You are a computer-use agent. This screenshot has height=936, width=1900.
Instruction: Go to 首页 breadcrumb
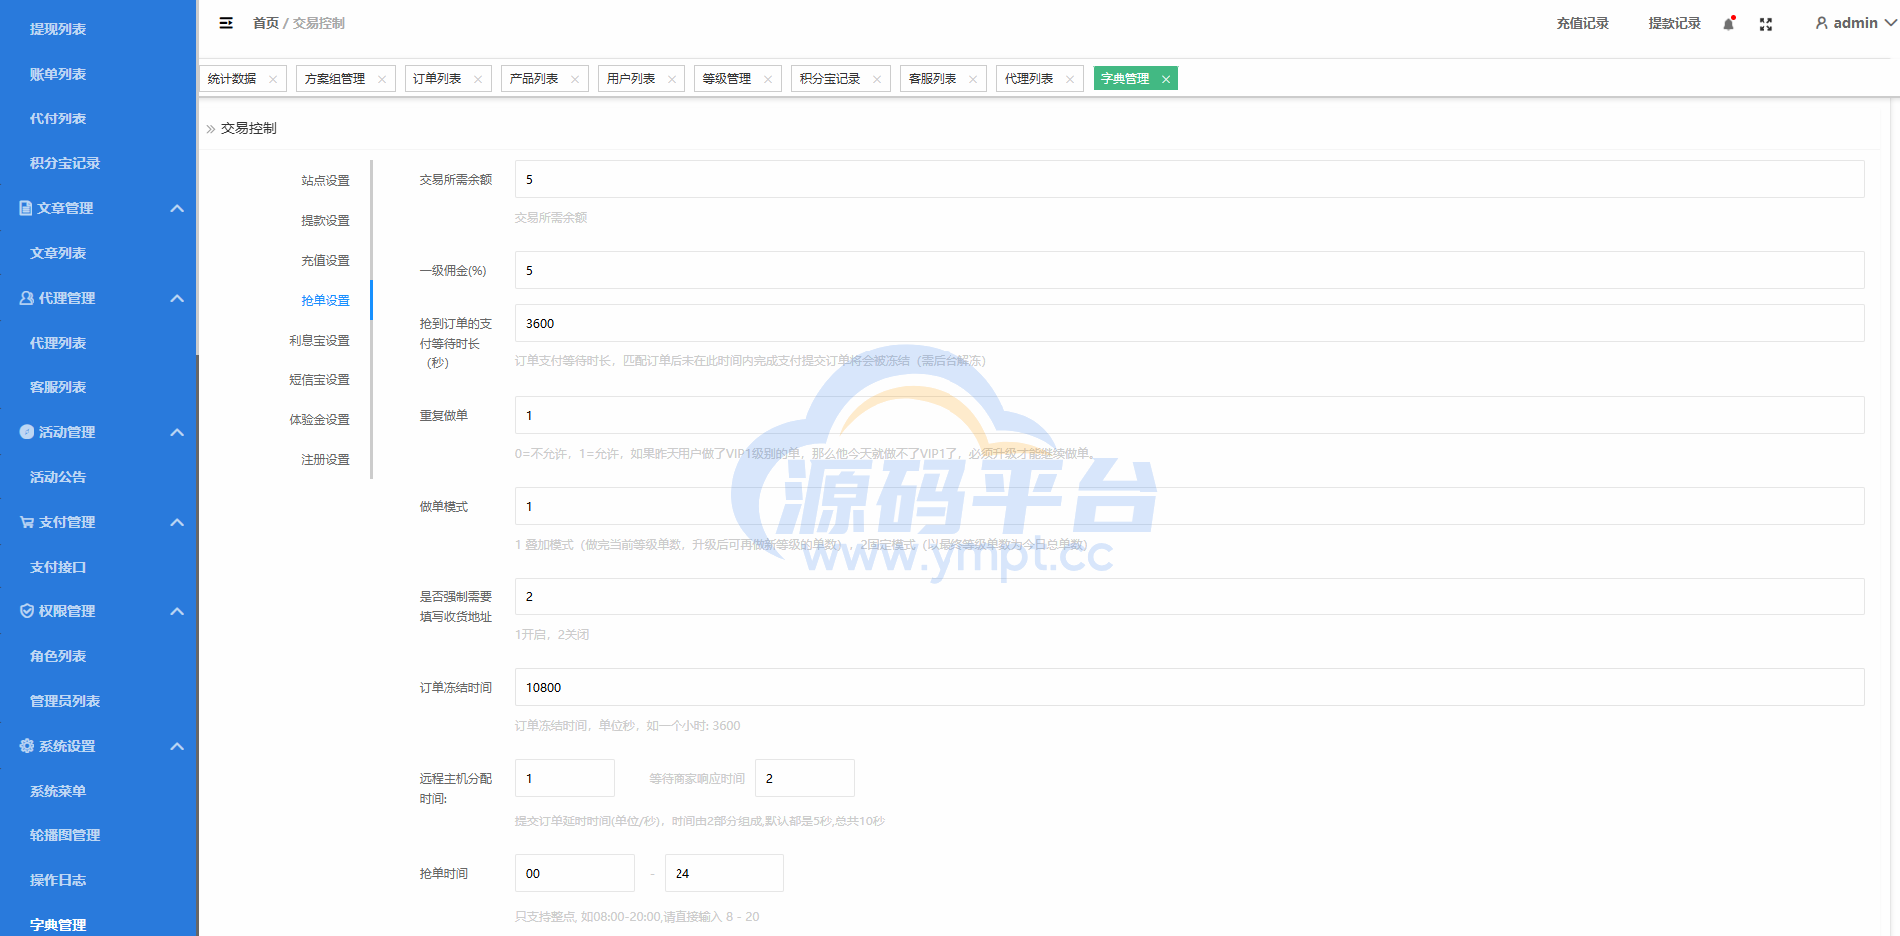tap(266, 23)
